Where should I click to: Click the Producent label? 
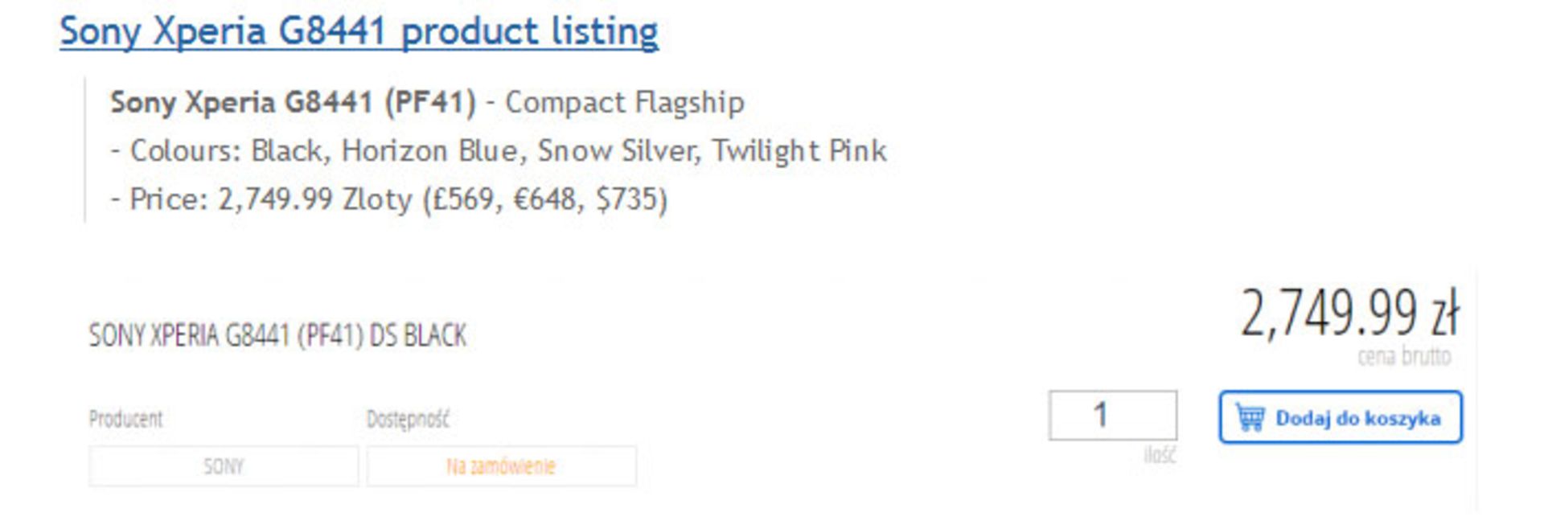(x=125, y=419)
